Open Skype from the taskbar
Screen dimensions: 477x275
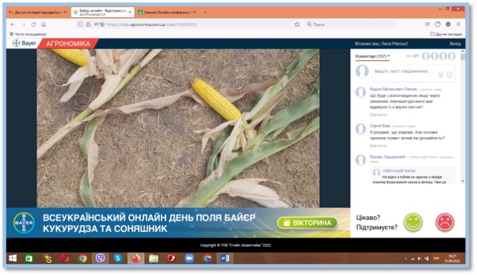pos(118,259)
